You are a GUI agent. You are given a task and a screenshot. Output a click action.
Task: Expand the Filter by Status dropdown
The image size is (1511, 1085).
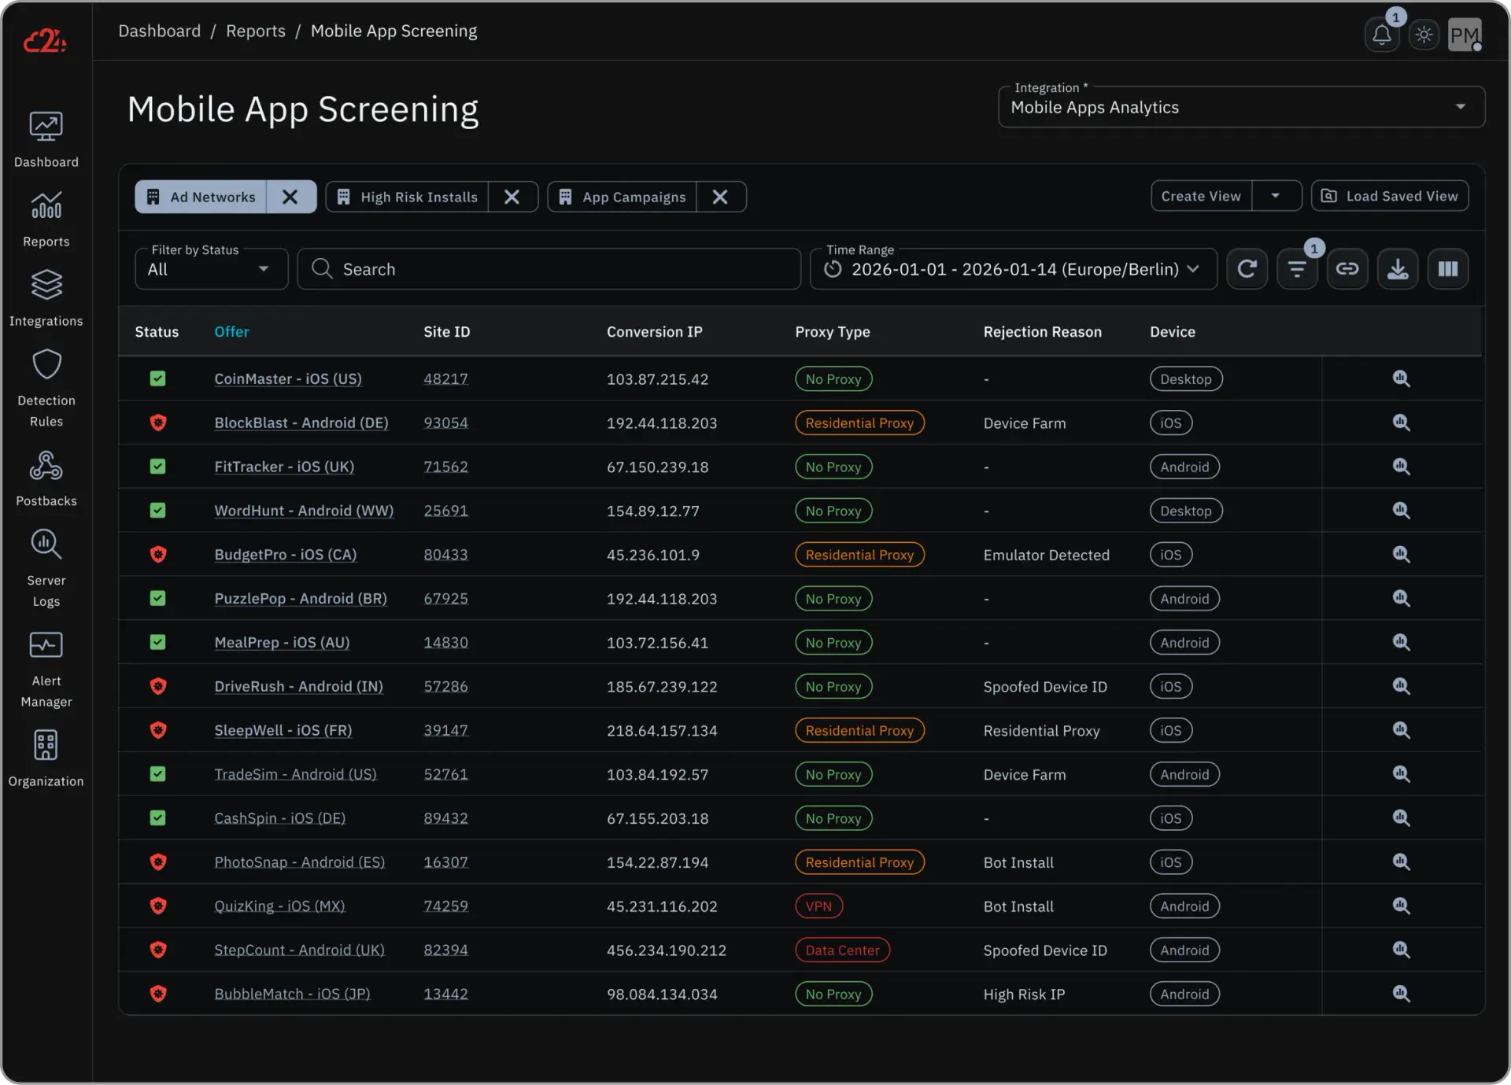211,269
